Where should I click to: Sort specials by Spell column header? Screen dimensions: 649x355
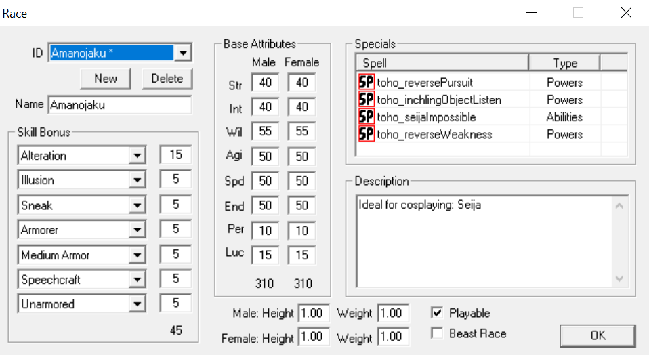pos(442,63)
